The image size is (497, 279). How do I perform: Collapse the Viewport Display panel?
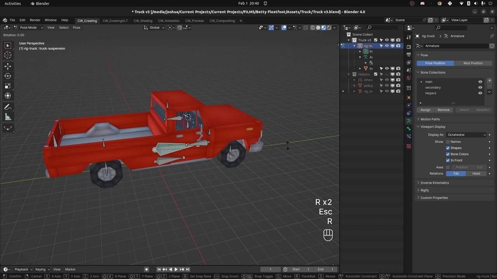pyautogui.click(x=433, y=127)
